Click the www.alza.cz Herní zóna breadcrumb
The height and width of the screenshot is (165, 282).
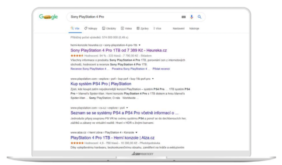pos(102,132)
